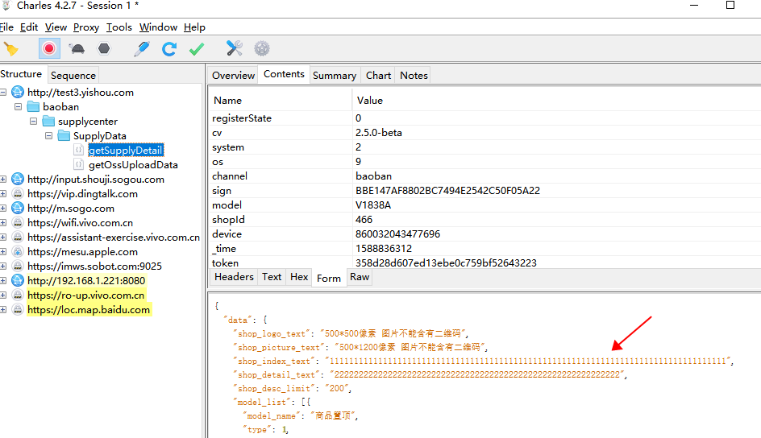Click the green checkmark validate icon

pos(197,48)
